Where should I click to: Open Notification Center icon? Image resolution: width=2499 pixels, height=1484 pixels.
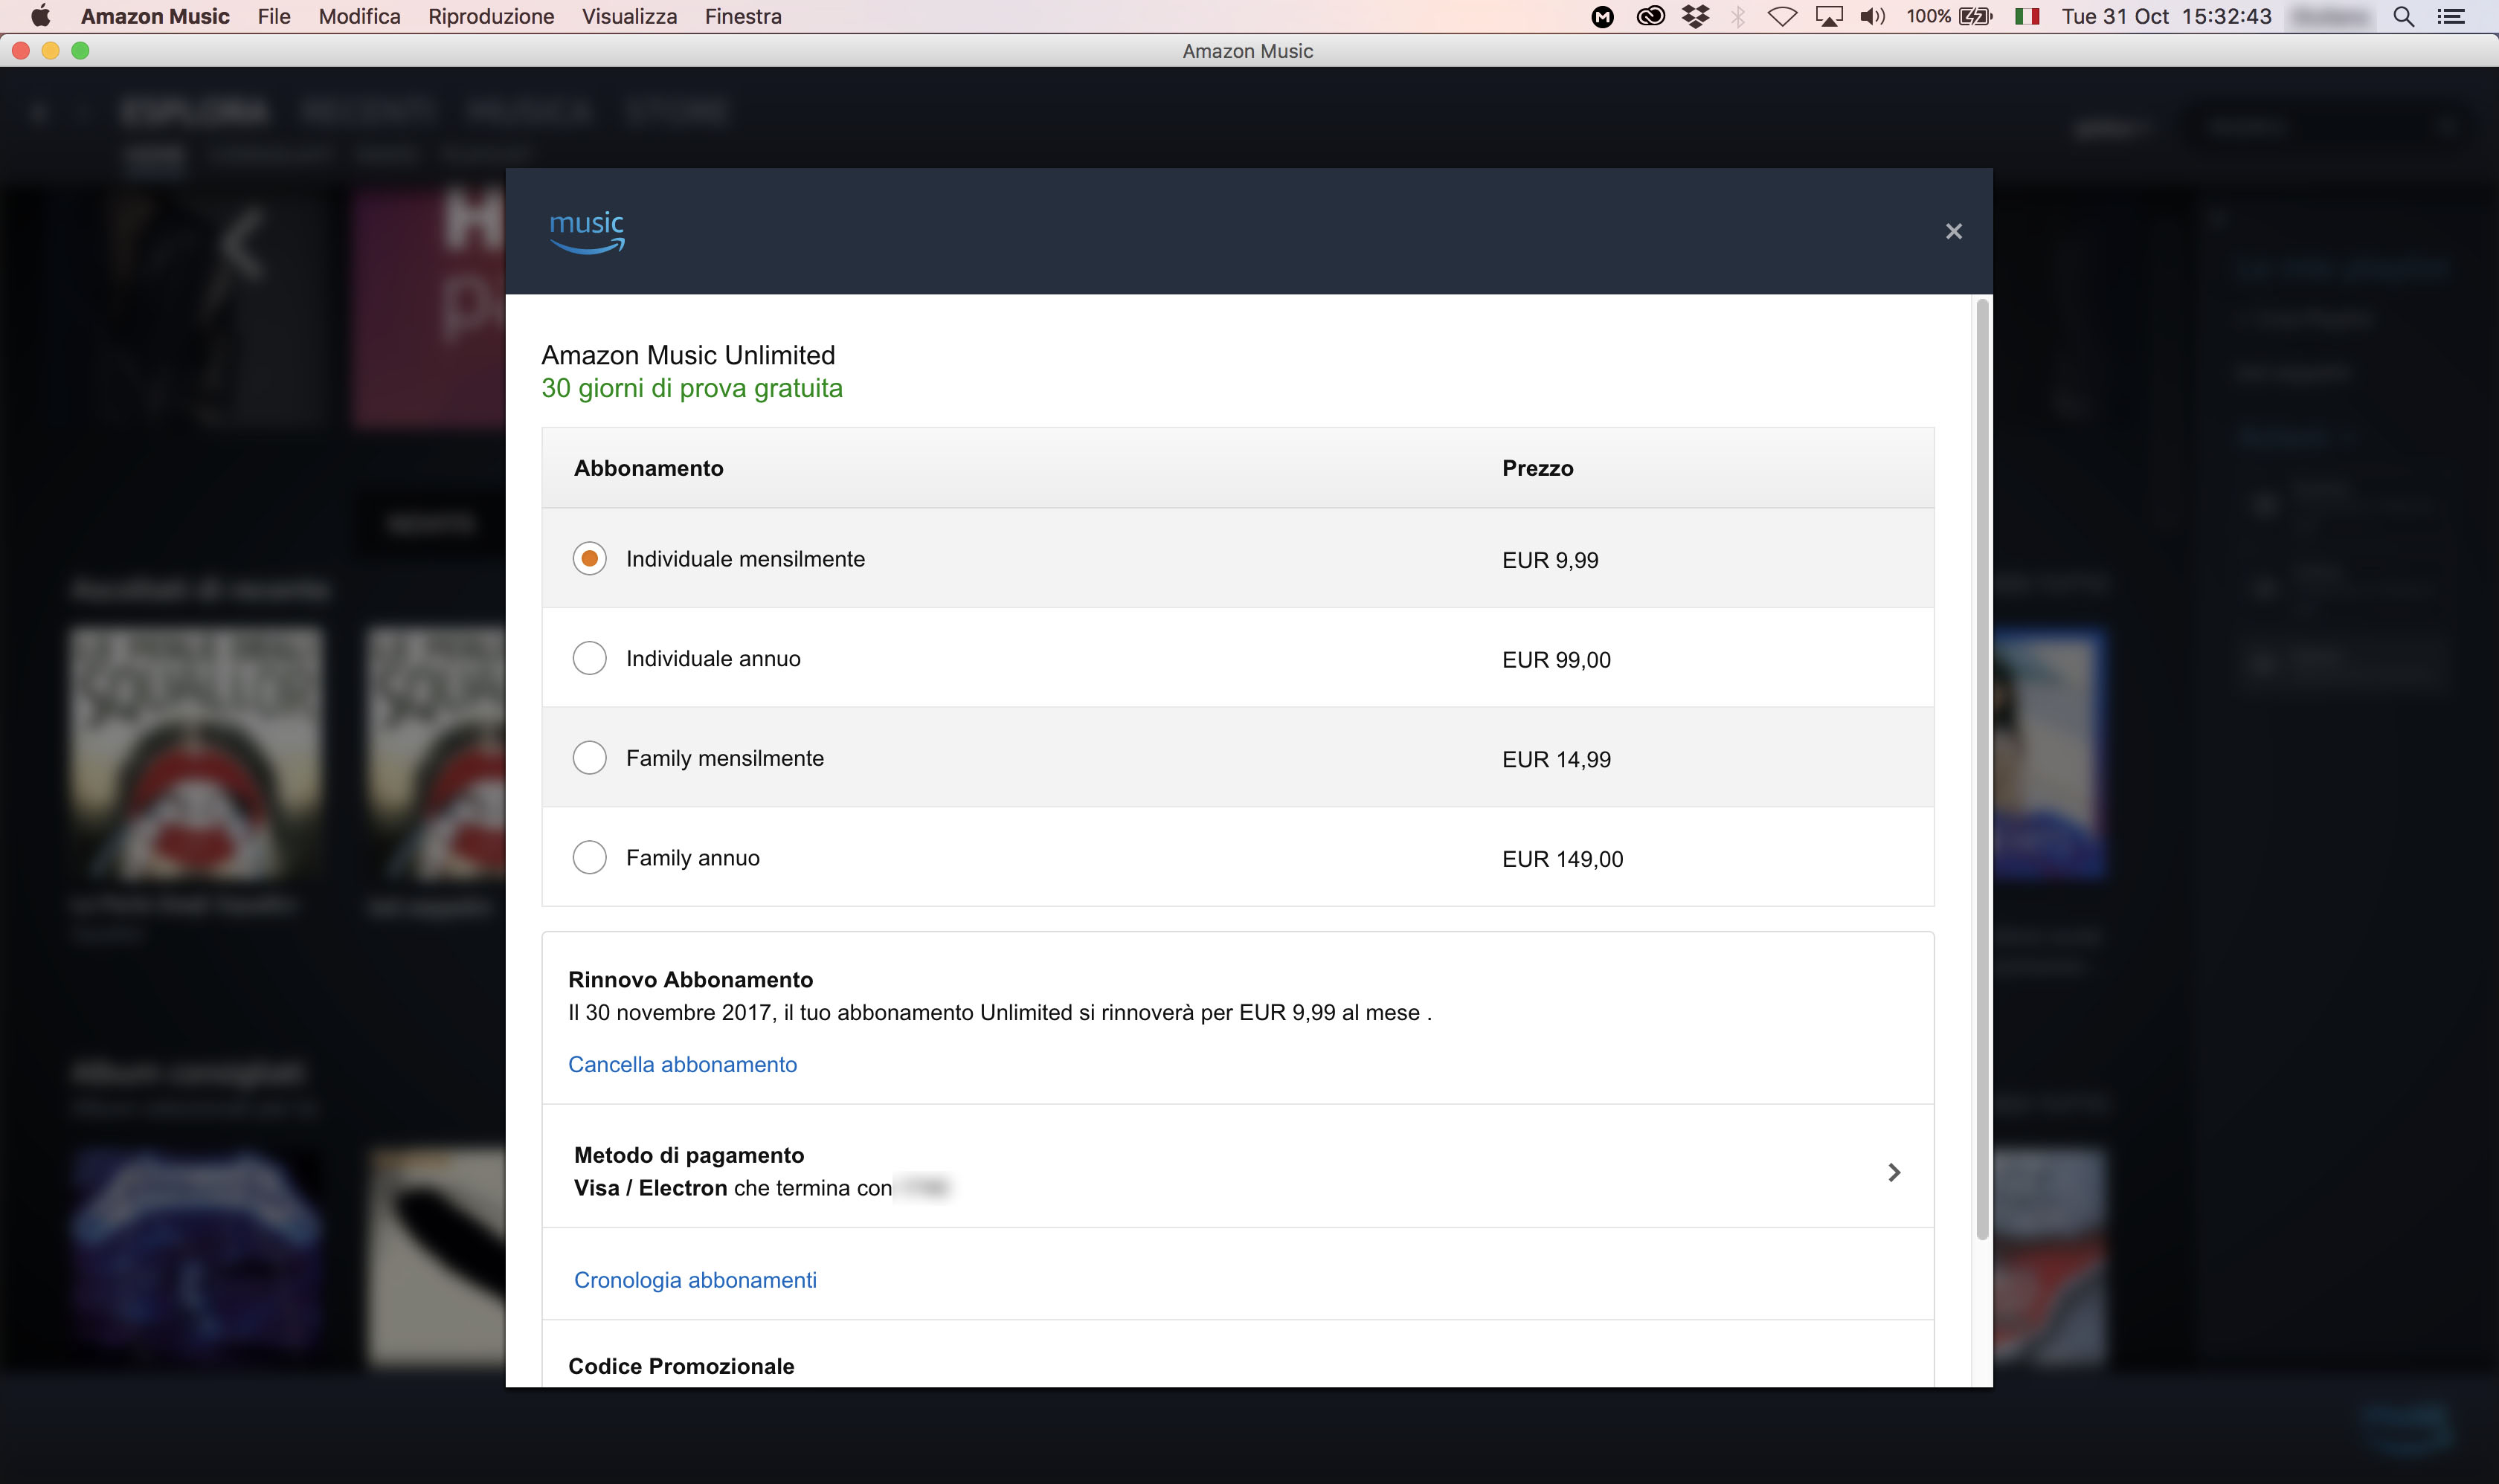2450,16
